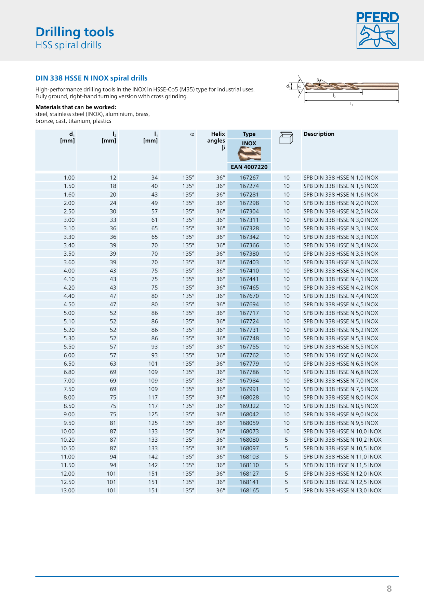Click 'SPB DIN 338 HSSE N 9,5 INOX'
The height and width of the screenshot is (601, 424).
point(341,423)
